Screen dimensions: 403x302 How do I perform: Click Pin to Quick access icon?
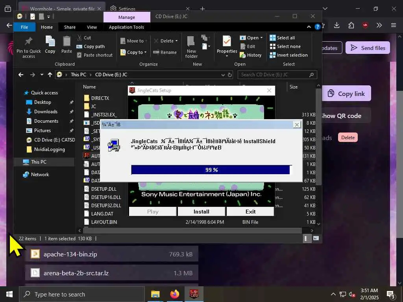28,41
